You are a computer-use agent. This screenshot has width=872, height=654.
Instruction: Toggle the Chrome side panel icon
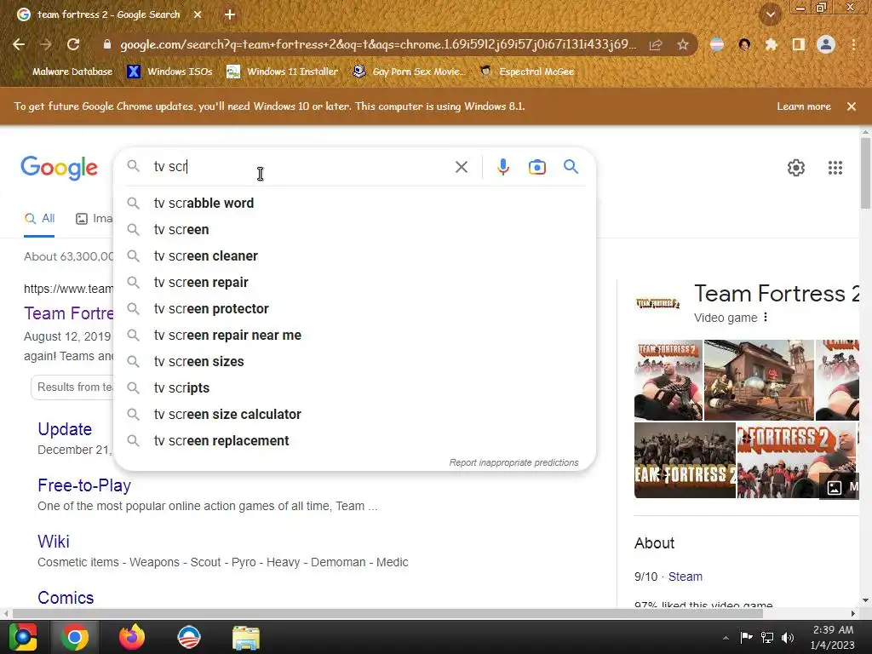[x=799, y=44]
